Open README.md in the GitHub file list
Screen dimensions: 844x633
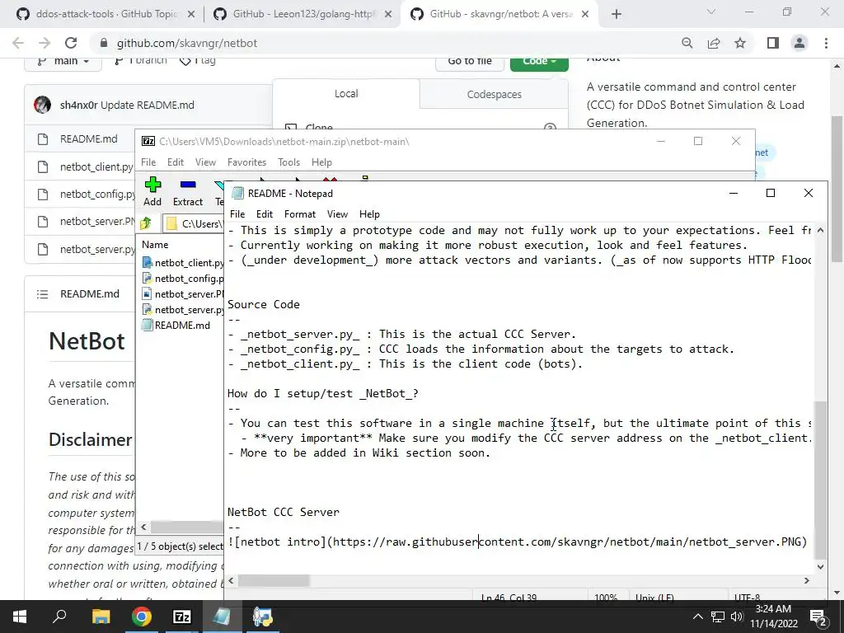pos(89,138)
